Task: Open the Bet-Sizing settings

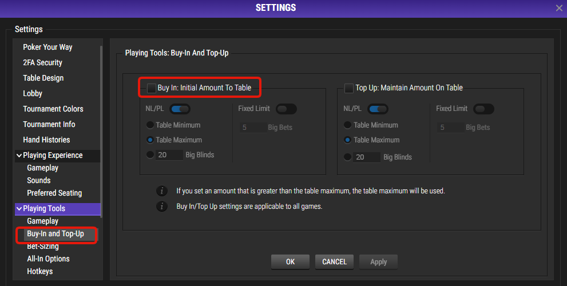Action: 43,246
